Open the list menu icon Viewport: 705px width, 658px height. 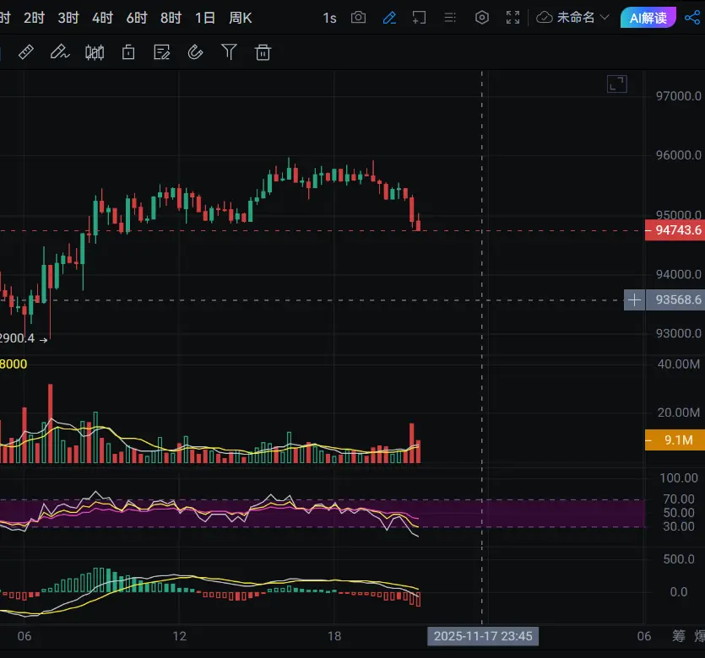click(450, 18)
